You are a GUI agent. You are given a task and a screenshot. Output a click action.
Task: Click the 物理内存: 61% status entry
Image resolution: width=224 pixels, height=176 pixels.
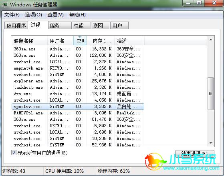pos(114,171)
